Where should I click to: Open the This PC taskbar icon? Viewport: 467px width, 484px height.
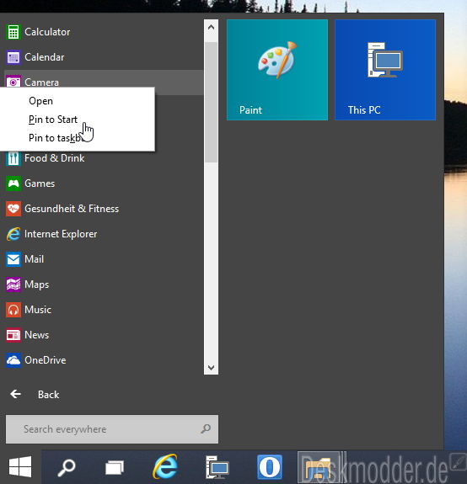(217, 467)
